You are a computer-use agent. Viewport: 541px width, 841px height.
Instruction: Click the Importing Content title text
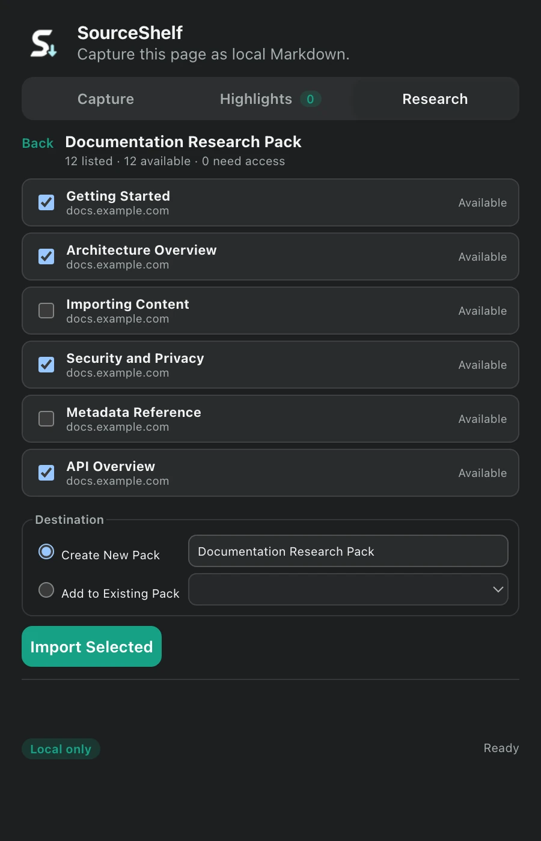tap(127, 305)
